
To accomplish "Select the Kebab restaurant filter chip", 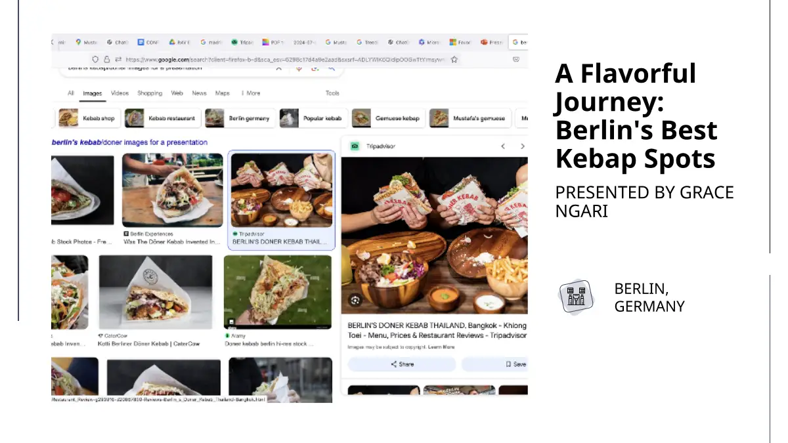I will (x=162, y=118).
